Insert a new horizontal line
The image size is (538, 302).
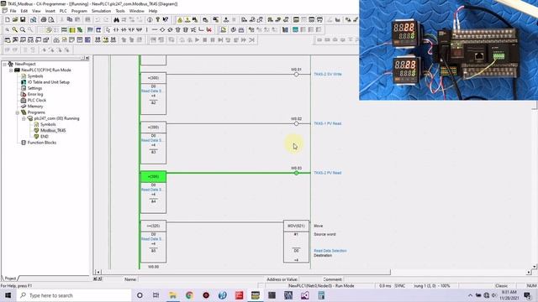[155, 30]
